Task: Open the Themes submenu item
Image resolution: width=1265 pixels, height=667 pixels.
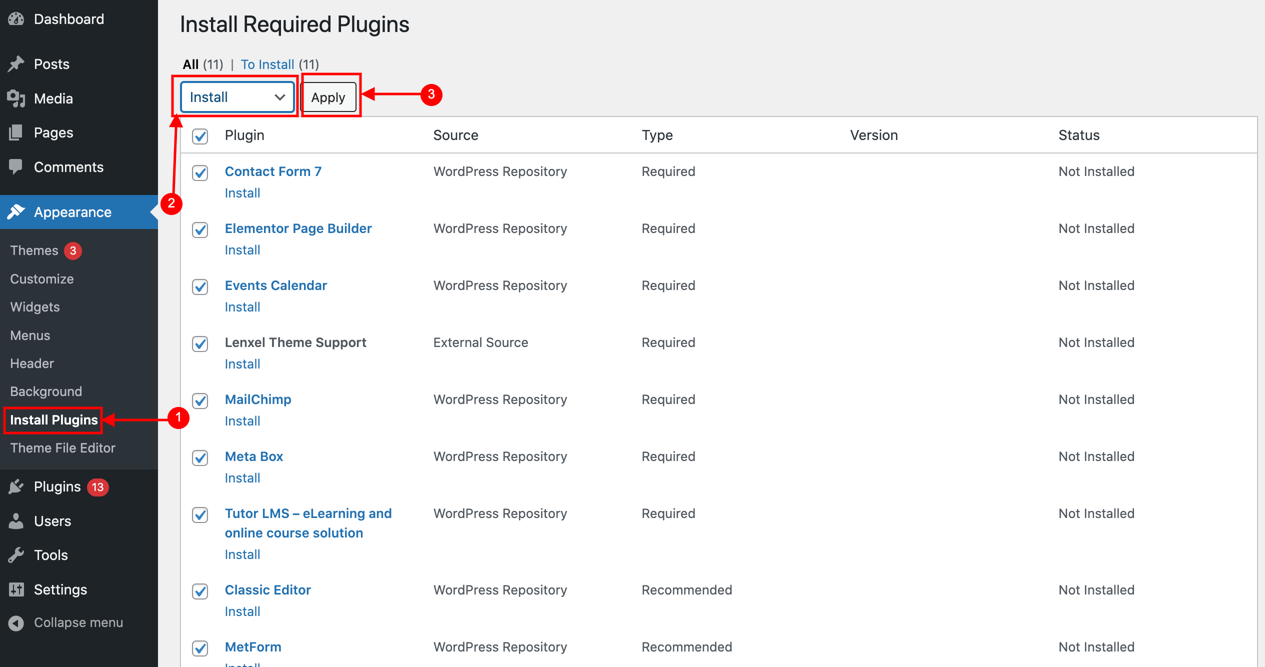Action: [x=34, y=250]
